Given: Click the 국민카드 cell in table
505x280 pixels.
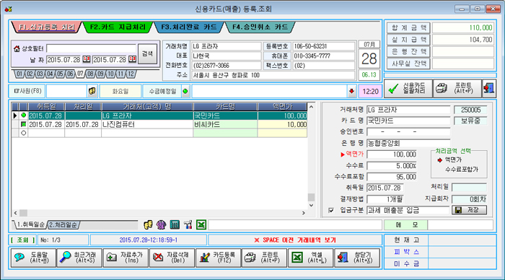Looking at the screenshot, I should pos(225,115).
